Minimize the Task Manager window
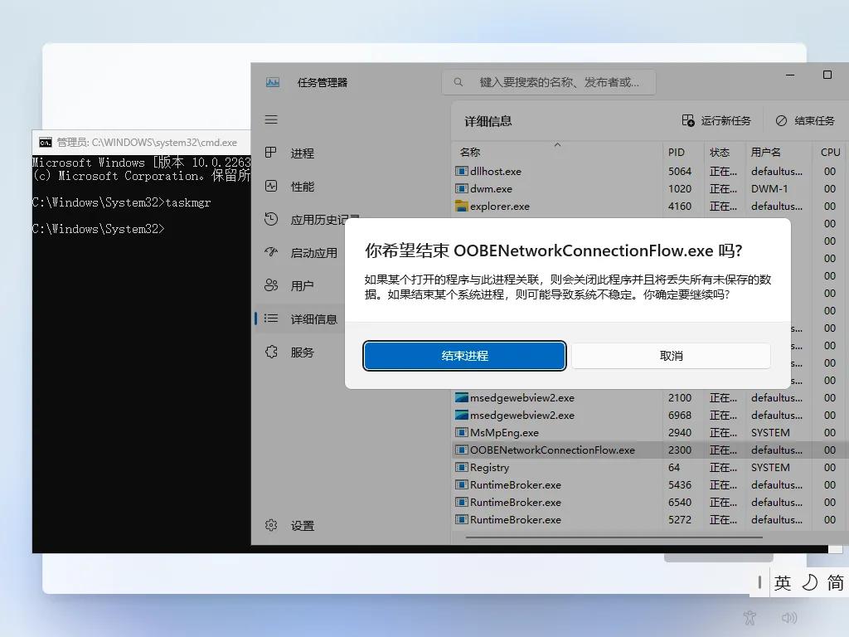The width and height of the screenshot is (849, 637). click(790, 75)
